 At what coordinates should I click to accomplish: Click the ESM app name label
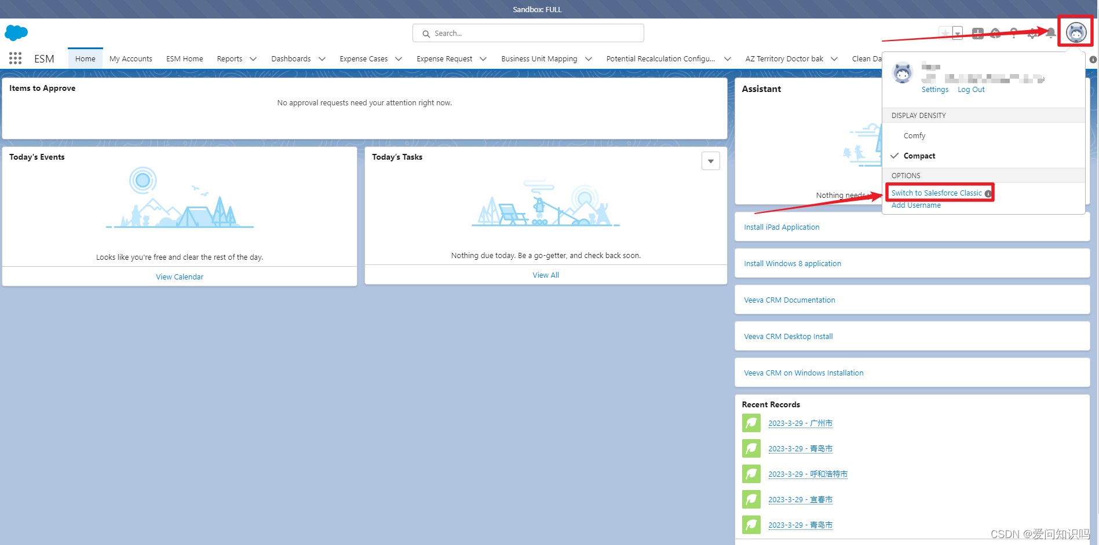click(x=44, y=59)
